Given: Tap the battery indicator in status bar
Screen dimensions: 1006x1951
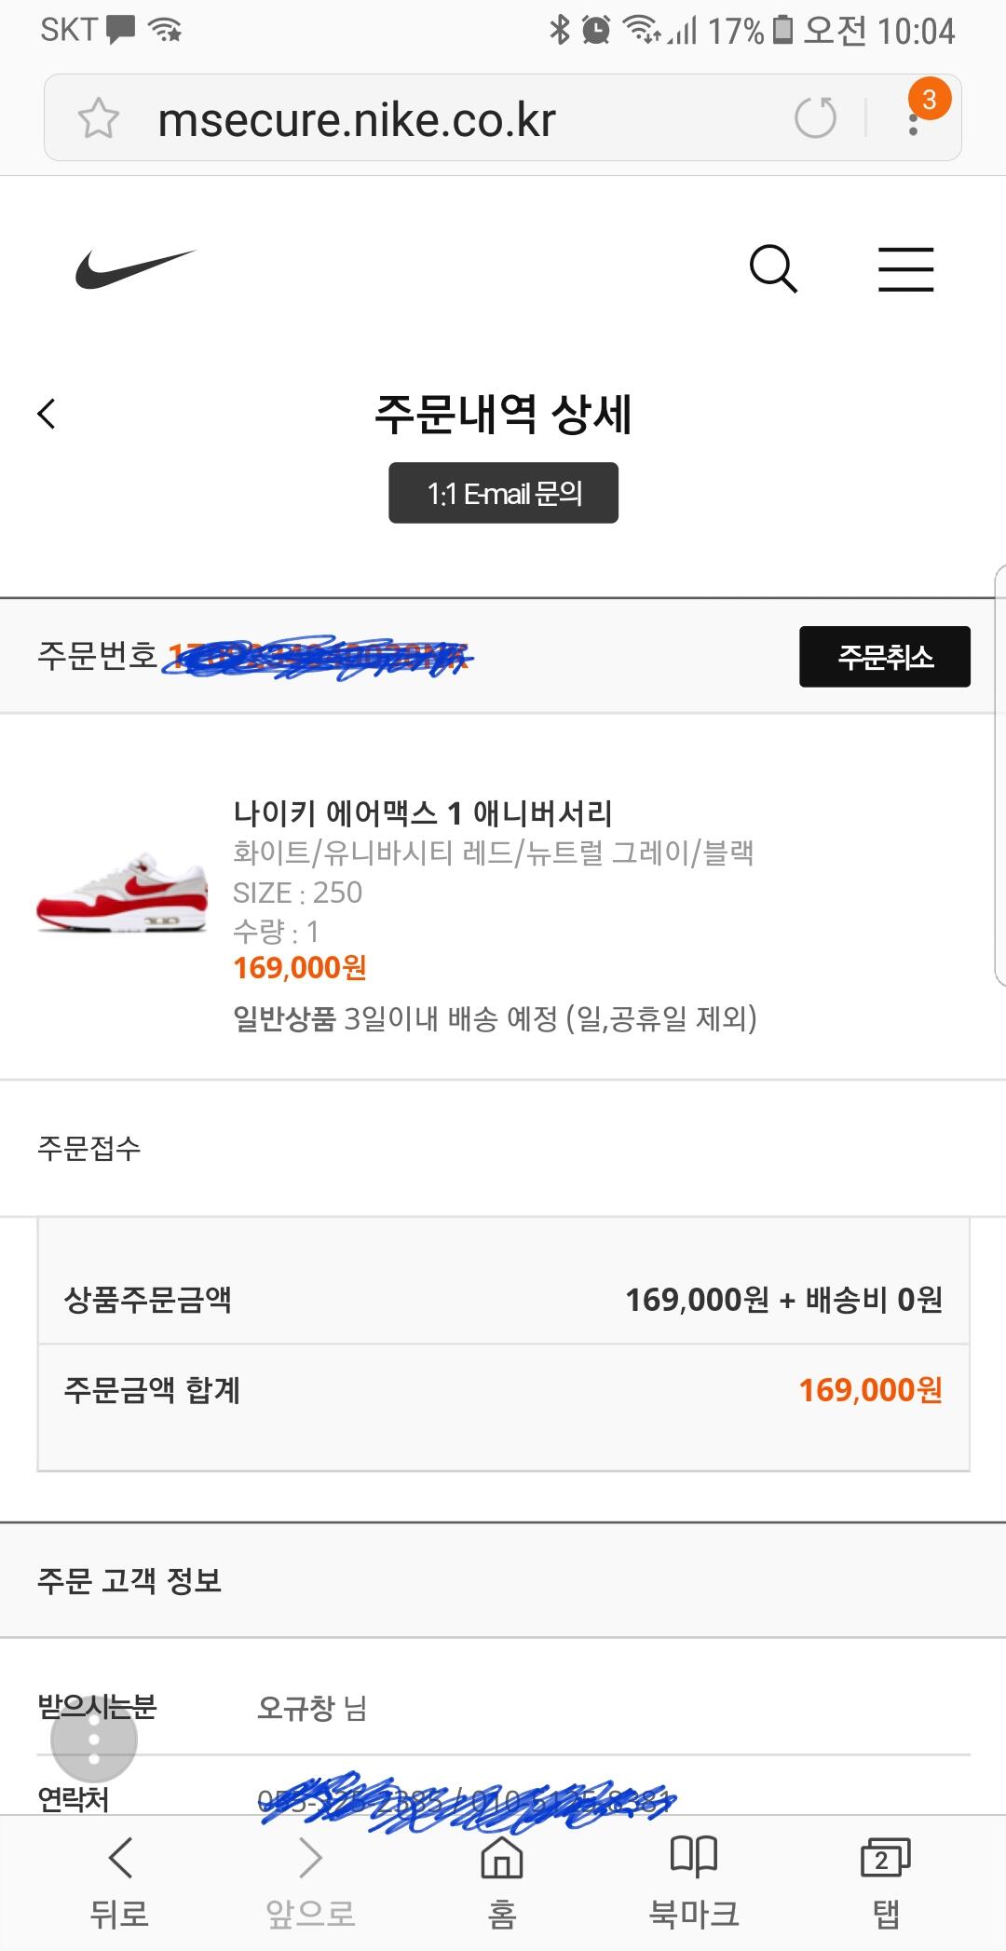Looking at the screenshot, I should click(783, 31).
